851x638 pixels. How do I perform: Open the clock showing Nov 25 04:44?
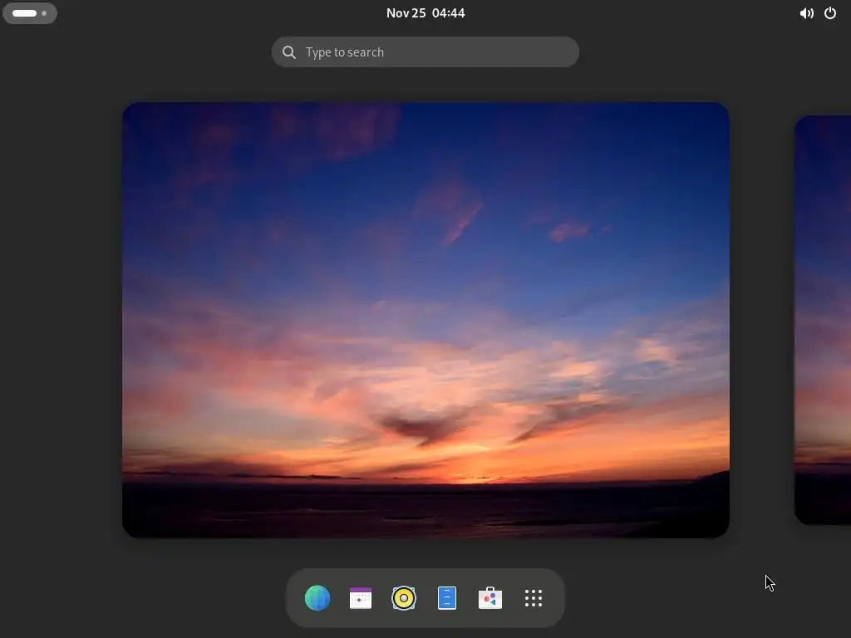click(x=425, y=13)
